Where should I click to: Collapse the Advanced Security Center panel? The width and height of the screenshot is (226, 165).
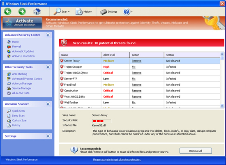(48, 35)
